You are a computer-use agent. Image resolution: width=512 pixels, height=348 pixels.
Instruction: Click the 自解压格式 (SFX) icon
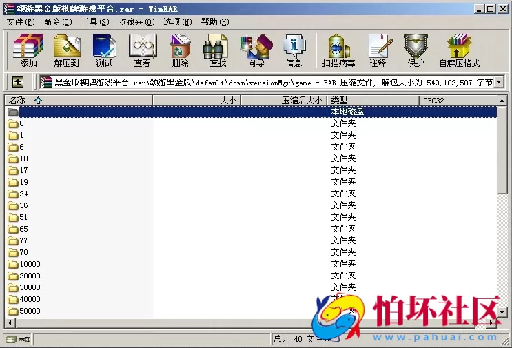point(460,50)
